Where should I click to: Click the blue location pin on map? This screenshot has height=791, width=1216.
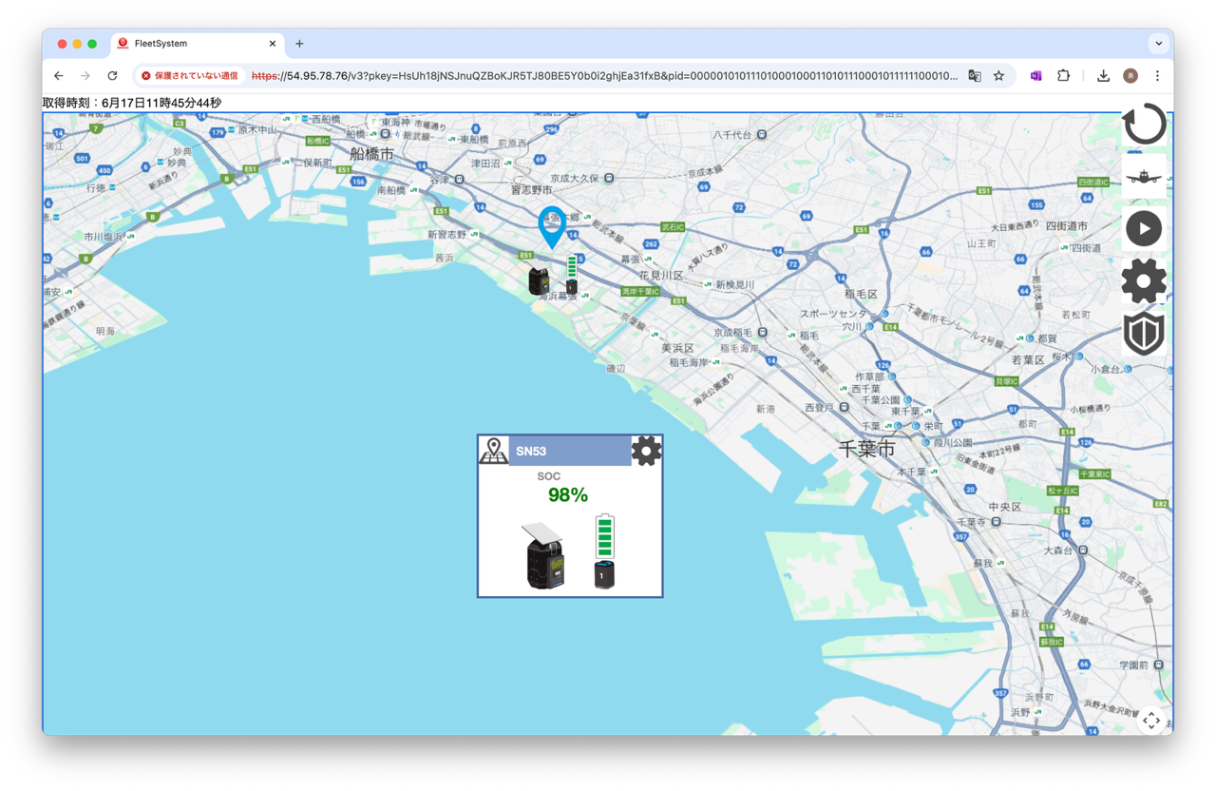(x=551, y=225)
